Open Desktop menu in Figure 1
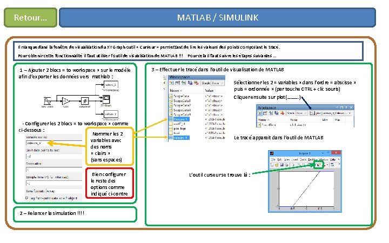The height and width of the screenshot is (243, 389). tap(313, 160)
